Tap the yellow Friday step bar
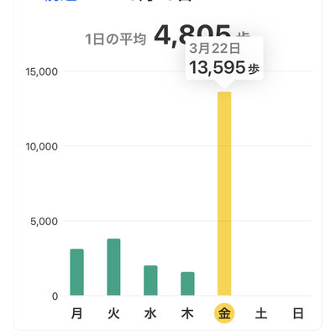 (224, 194)
